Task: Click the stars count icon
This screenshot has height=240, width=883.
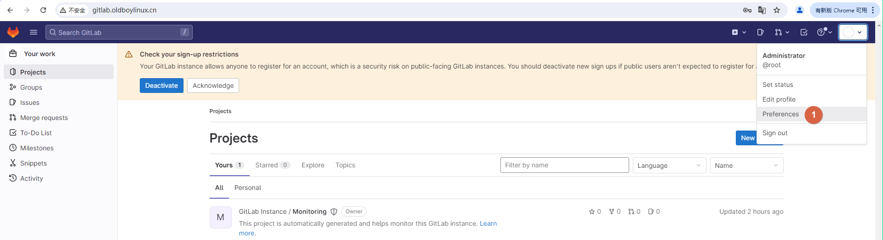Action: (x=592, y=211)
